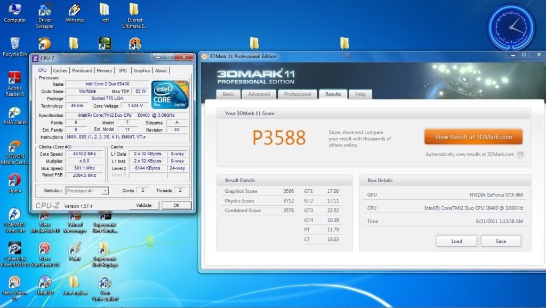Open the Opera browser icon

tap(14, 183)
